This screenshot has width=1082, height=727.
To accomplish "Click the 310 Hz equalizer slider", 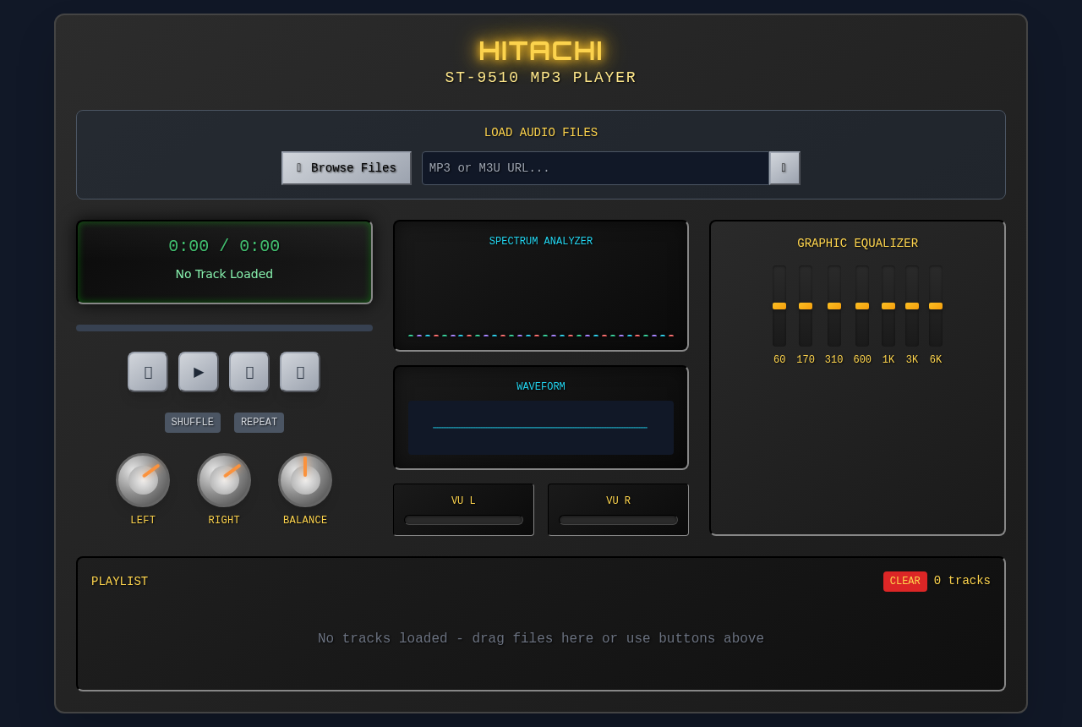I will (834, 306).
